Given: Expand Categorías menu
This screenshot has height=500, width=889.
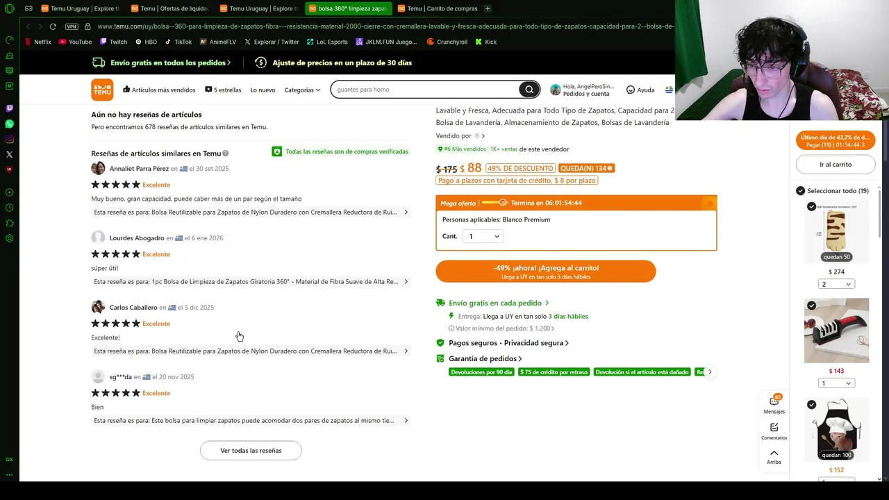Looking at the screenshot, I should [x=302, y=90].
